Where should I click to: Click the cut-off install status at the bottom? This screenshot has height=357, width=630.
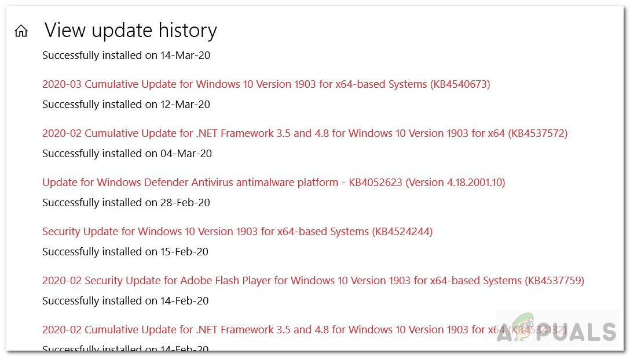(x=125, y=348)
